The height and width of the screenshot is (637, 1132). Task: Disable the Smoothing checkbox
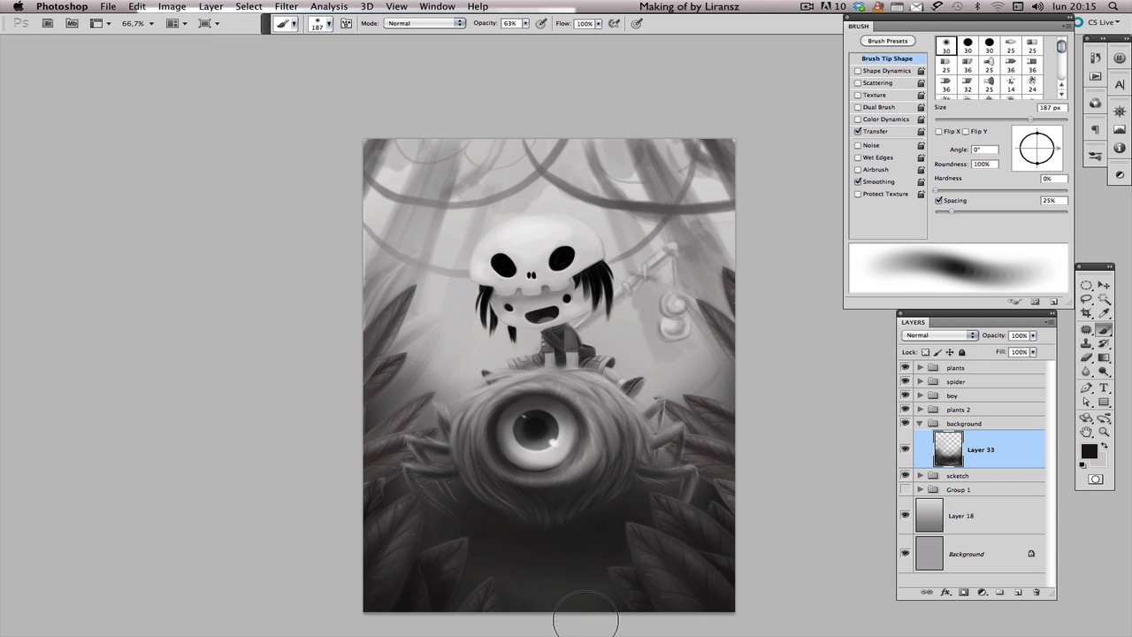858,181
